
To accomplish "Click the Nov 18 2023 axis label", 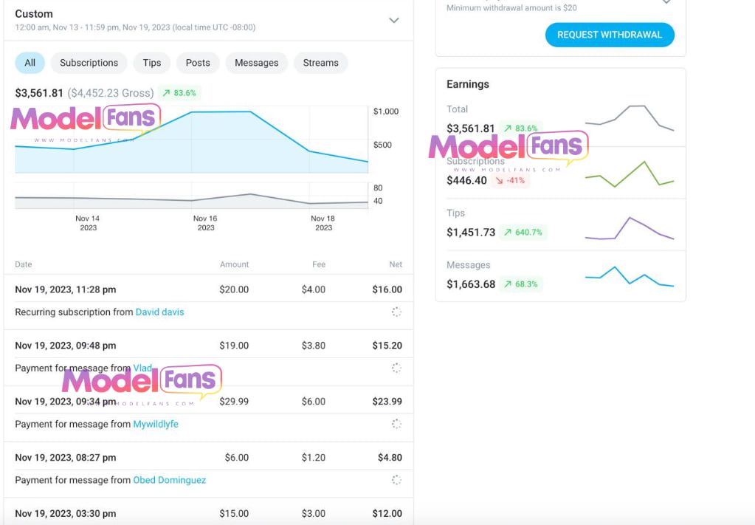I will (x=323, y=223).
